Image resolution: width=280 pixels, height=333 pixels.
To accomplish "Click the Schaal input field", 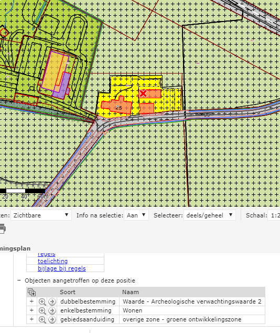I will [x=274, y=215].
